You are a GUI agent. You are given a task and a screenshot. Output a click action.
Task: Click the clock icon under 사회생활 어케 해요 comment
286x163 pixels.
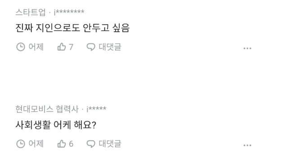pos(21,144)
